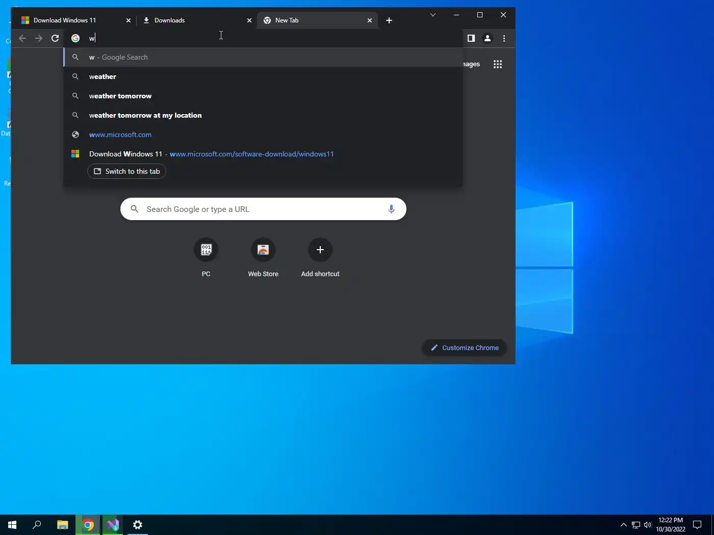Open the Windows Start menu

pos(12,525)
